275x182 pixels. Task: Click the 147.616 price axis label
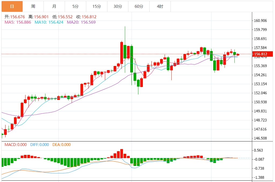click(260, 129)
